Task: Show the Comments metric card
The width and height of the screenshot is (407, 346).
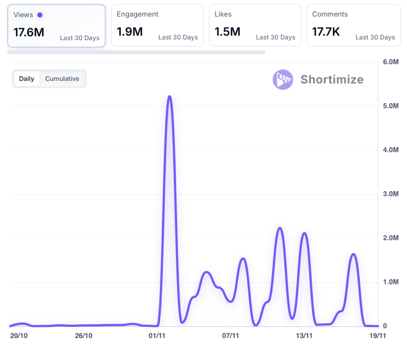Action: (x=353, y=25)
